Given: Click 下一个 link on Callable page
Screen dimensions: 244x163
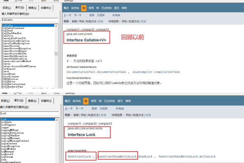Looking at the screenshot, I should pyautogui.click(x=78, y=15).
